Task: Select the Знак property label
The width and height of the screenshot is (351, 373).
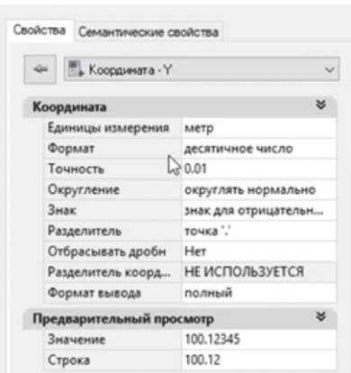Action: pos(62,210)
